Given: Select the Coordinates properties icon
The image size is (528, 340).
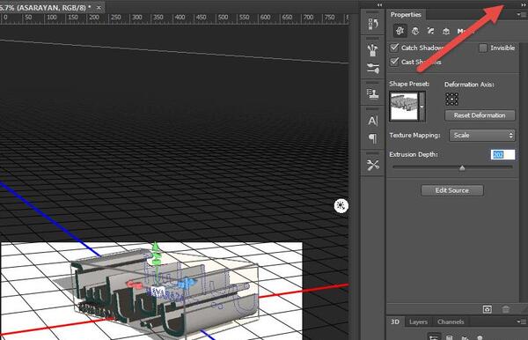Looking at the screenshot, I should 446,32.
